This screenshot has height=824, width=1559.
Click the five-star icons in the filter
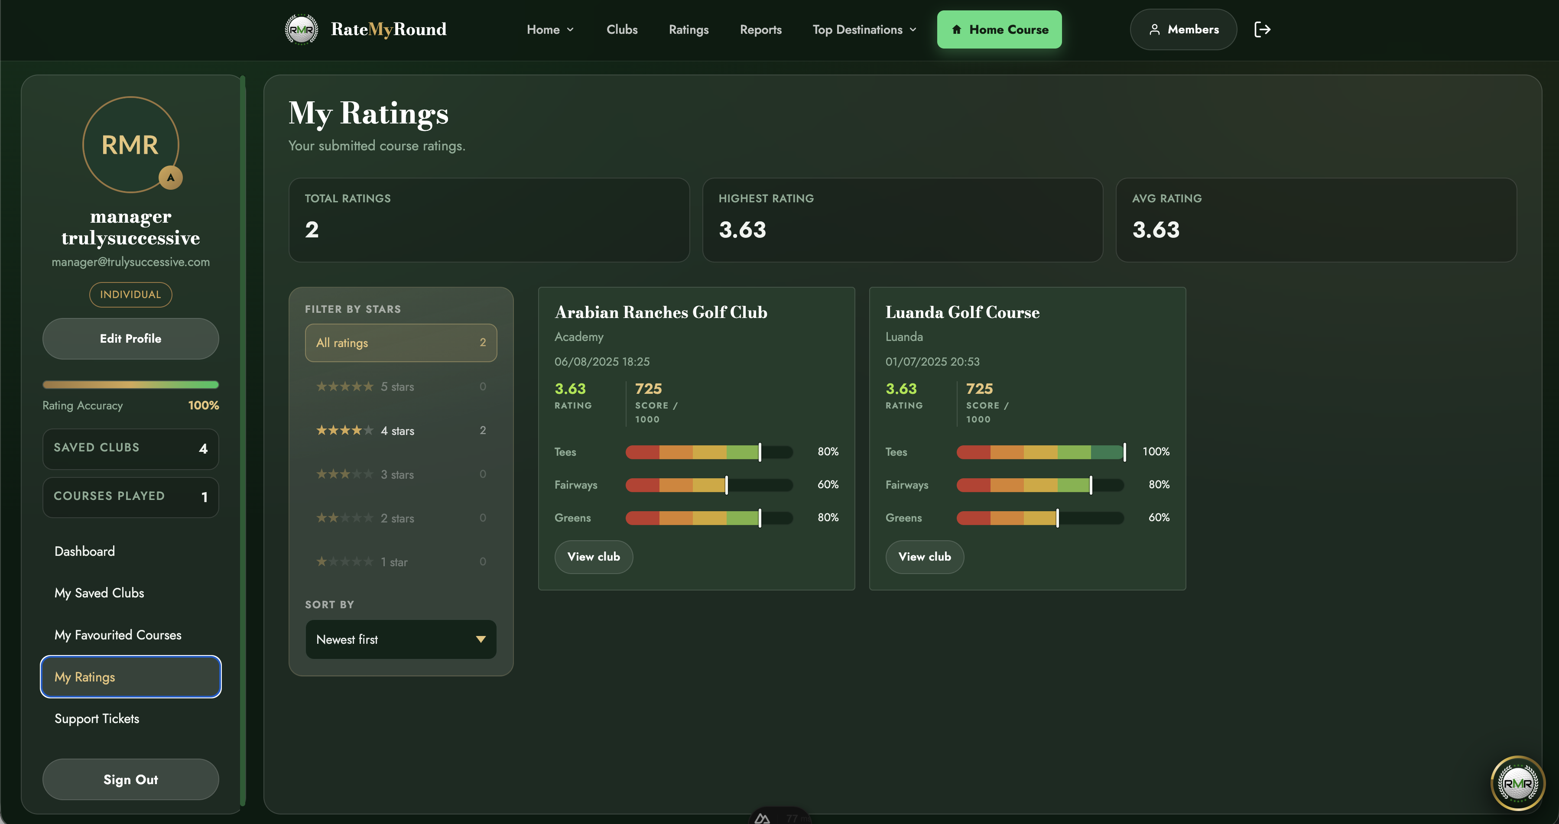[345, 386]
